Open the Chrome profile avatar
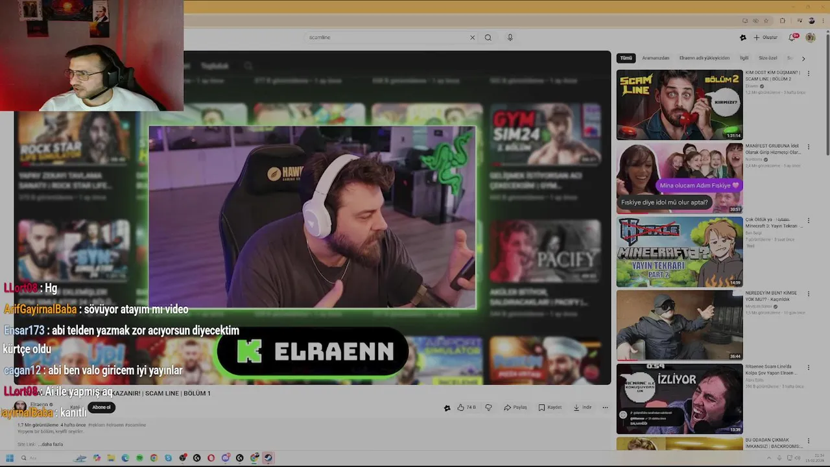This screenshot has height=467, width=830. (x=811, y=21)
